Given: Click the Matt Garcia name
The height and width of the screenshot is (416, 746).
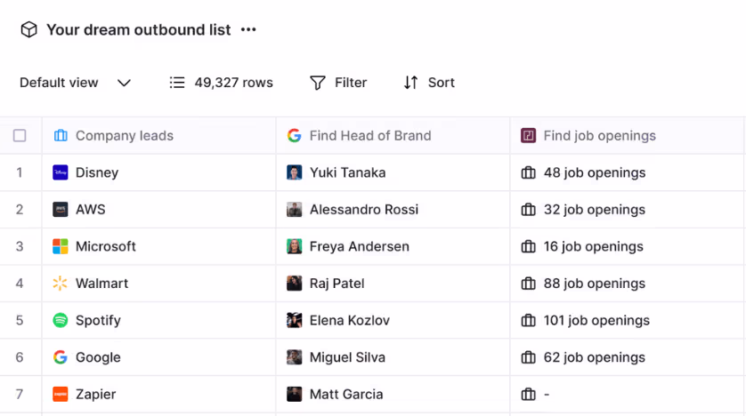Looking at the screenshot, I should click(x=346, y=394).
